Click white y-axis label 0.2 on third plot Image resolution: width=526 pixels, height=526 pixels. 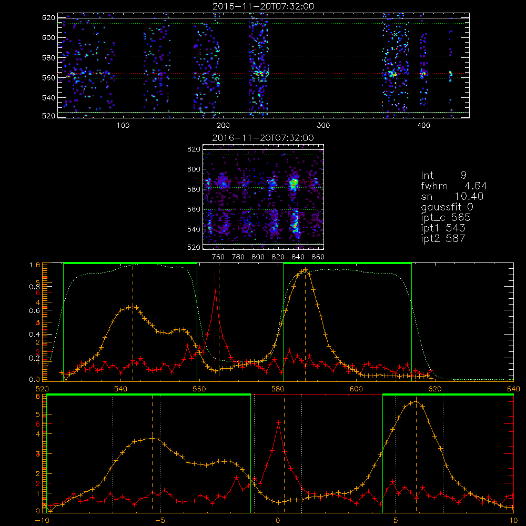click(x=34, y=358)
